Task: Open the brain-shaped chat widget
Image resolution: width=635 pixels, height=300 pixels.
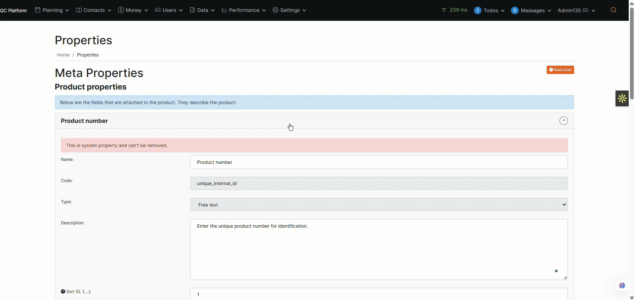Action: tap(622, 285)
